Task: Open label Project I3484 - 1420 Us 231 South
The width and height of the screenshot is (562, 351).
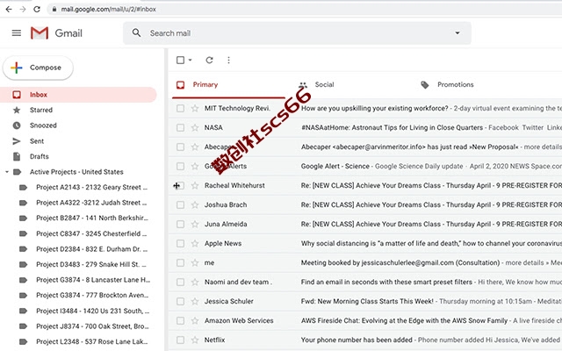Action: (93, 311)
